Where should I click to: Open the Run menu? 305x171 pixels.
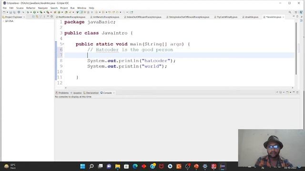coord(72,8)
